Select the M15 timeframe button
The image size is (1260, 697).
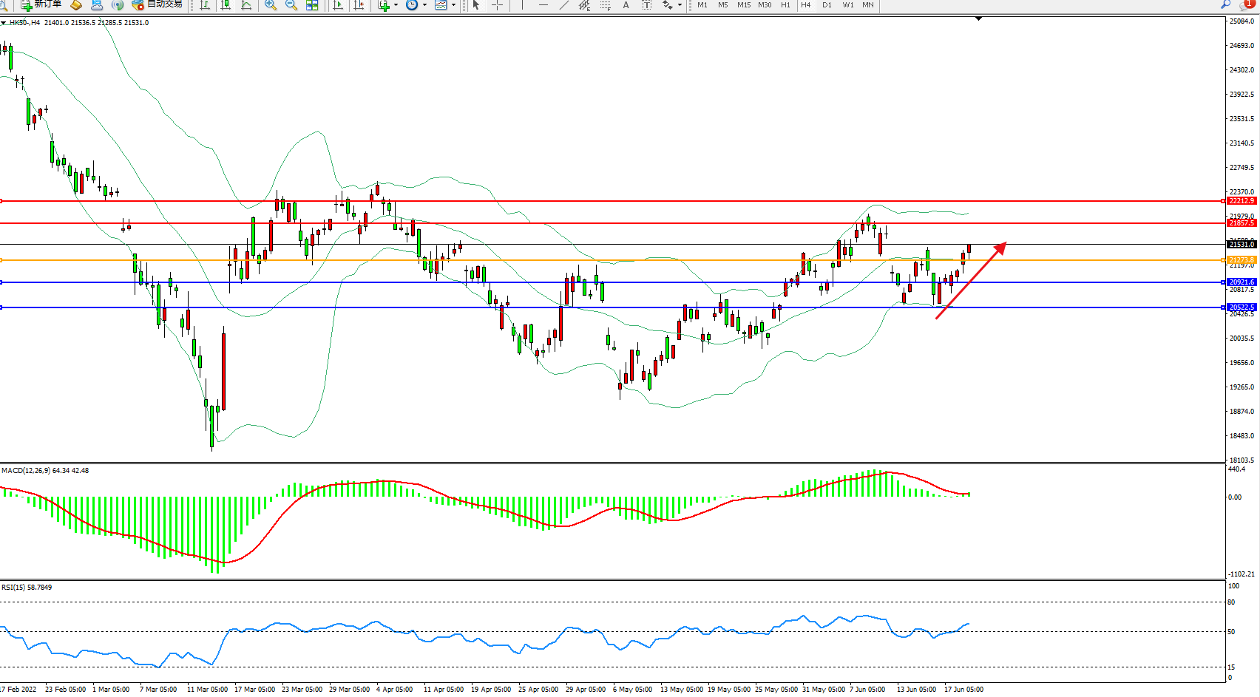coord(743,5)
